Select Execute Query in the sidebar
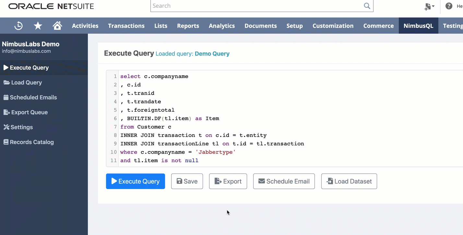The width and height of the screenshot is (463, 235). click(x=44, y=68)
